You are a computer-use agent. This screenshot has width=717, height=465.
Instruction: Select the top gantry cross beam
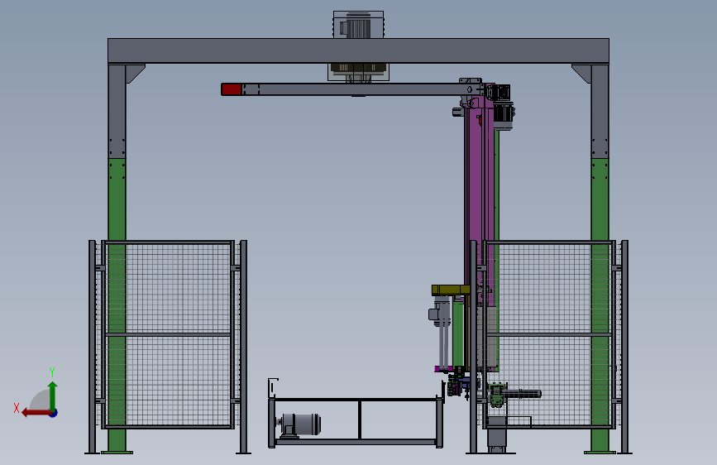tap(358, 50)
